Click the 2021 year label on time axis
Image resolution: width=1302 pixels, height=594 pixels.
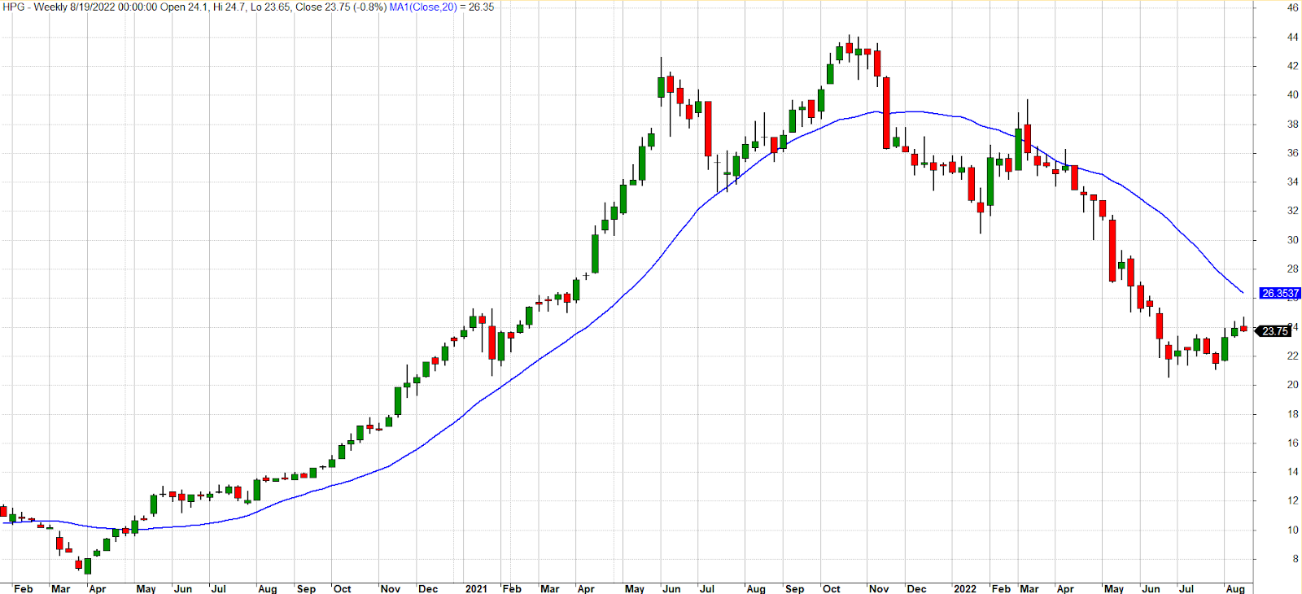click(x=476, y=588)
